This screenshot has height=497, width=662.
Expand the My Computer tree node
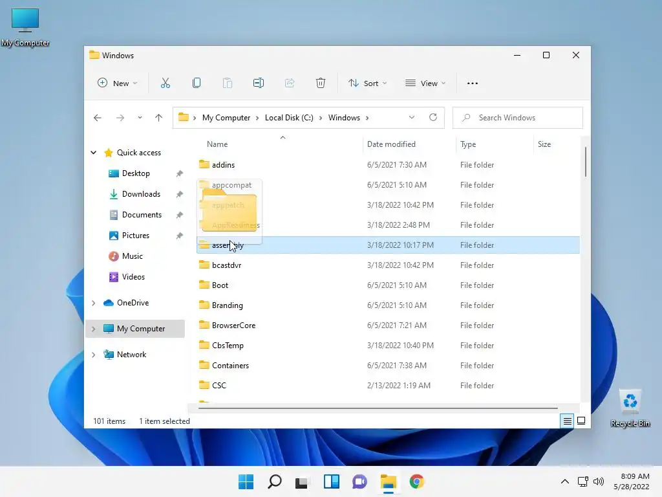(x=93, y=329)
